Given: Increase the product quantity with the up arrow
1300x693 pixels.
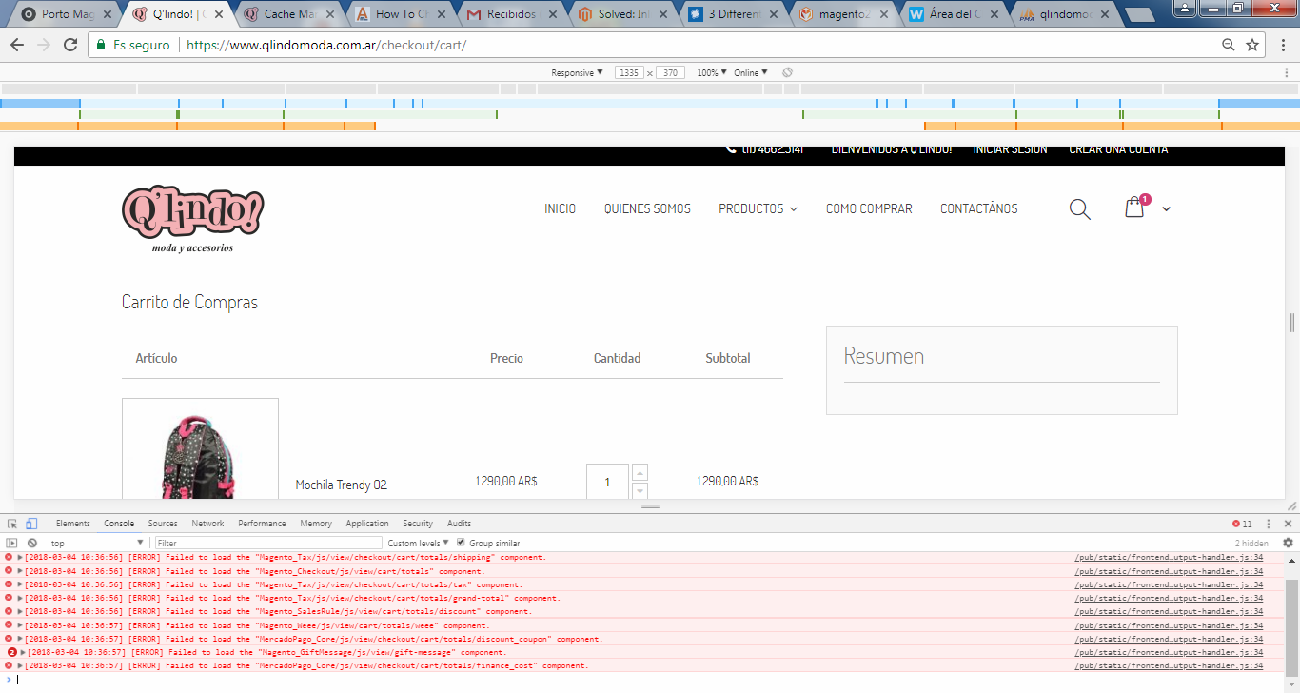Looking at the screenshot, I should coord(640,470).
